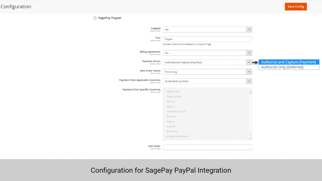The image size is (322, 181).
Task: Select Albania in the countries list
Action: pyautogui.click(x=171, y=102)
